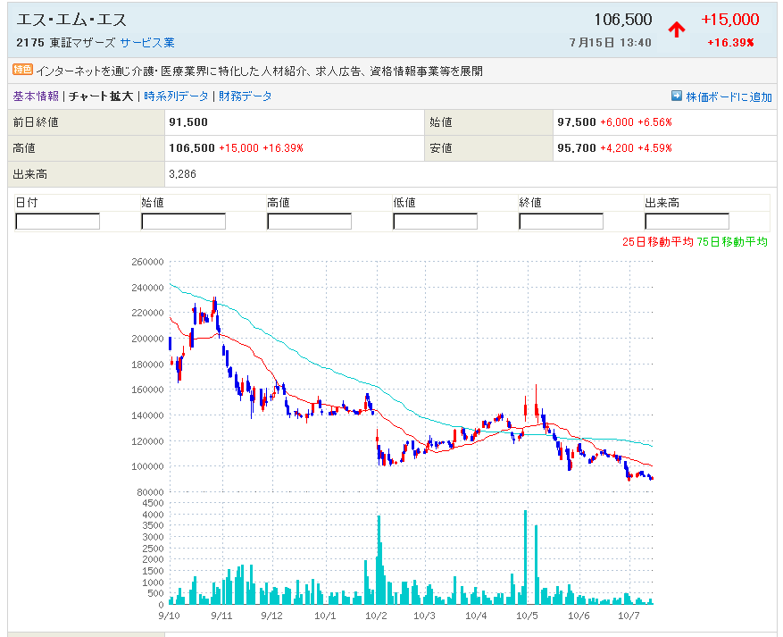
Task: Focus the 日付 input field
Action: [x=58, y=221]
